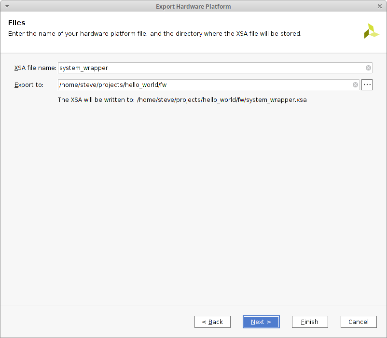
Task: Close the Export Hardware Platform dialog
Action: point(380,6)
